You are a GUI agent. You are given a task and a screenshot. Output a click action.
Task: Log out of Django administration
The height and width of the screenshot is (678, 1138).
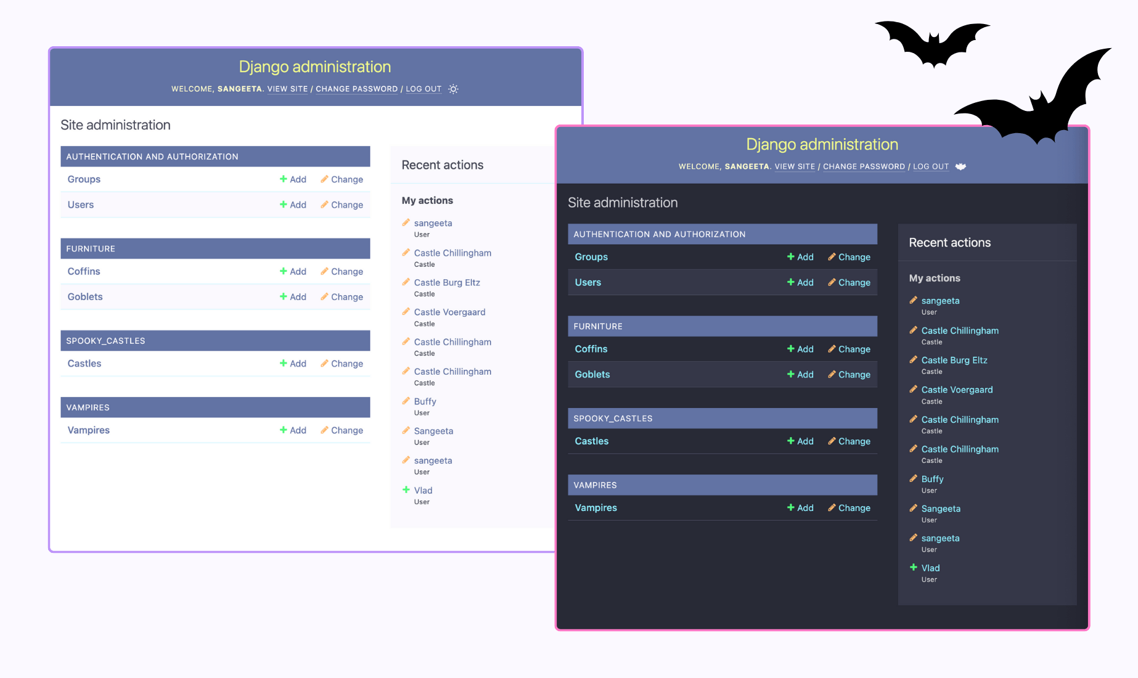click(x=424, y=89)
